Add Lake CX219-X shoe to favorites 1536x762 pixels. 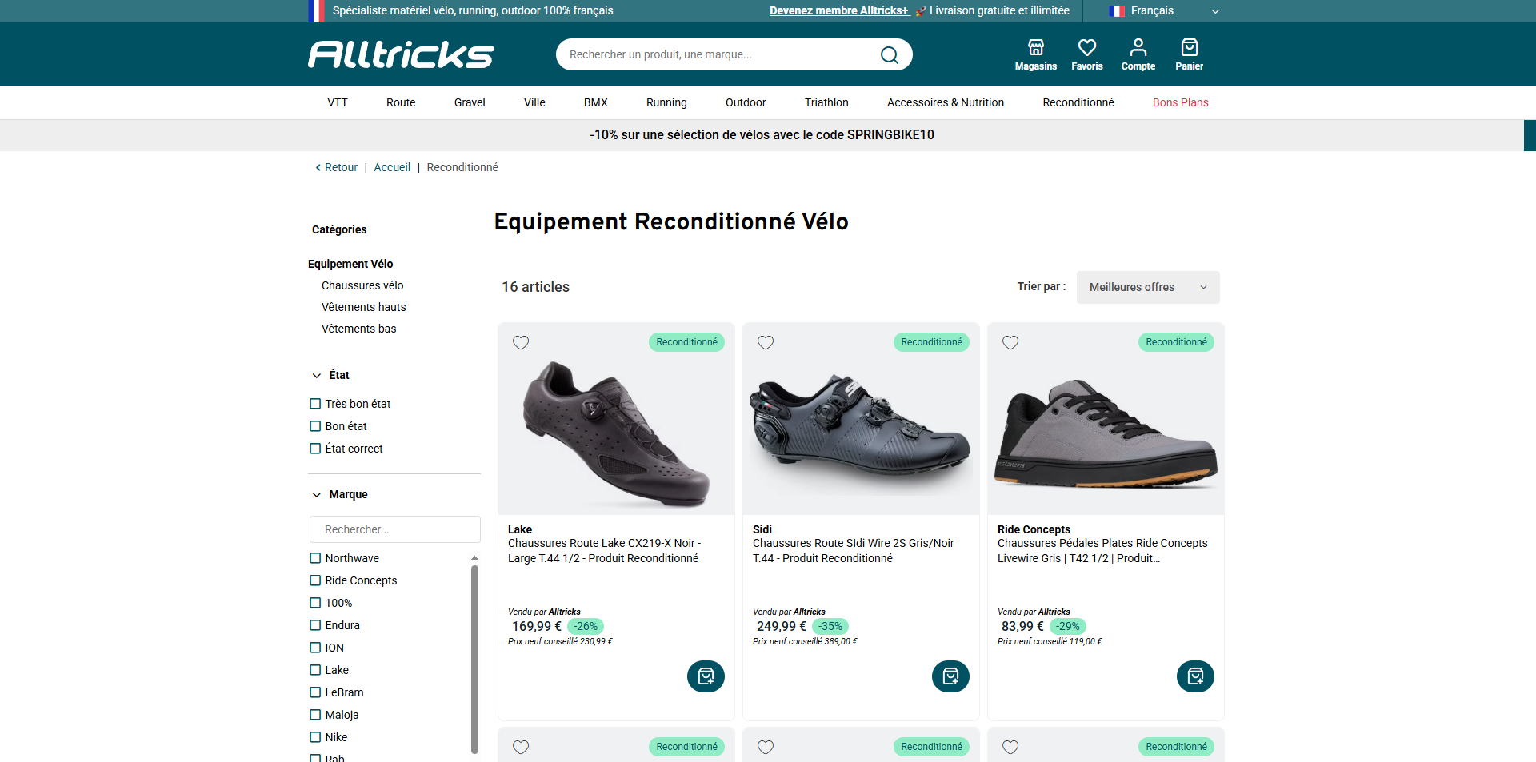pos(521,342)
